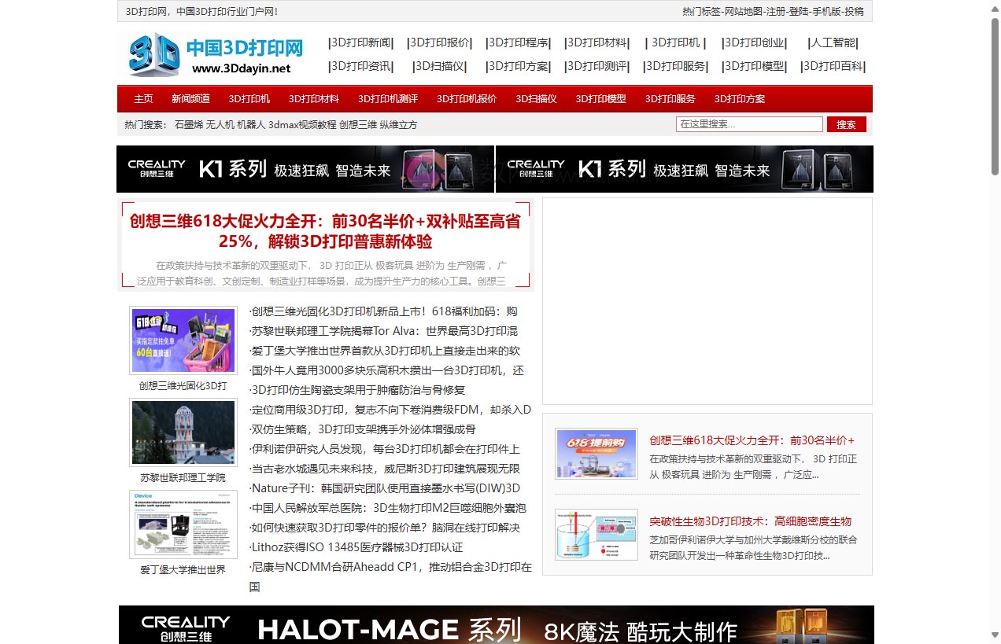Viewport: 1001px width, 644px height.
Task: Click the 苏黎世联邦理工学院 article thumbnail
Action: click(183, 432)
